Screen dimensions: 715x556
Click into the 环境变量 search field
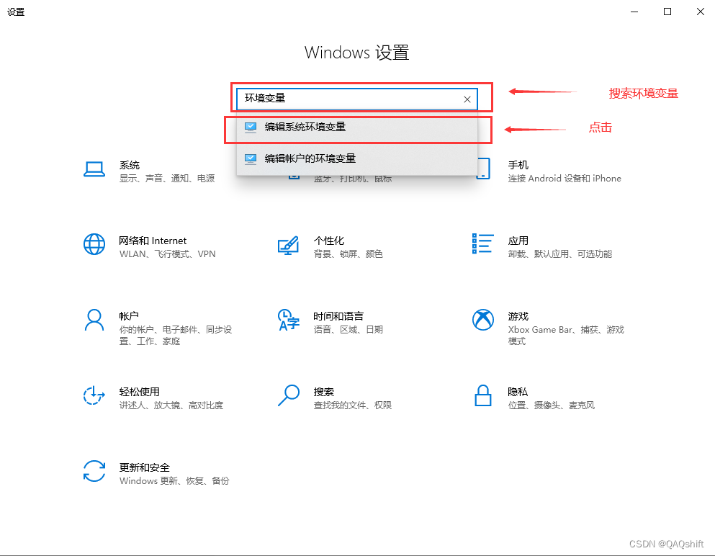356,99
